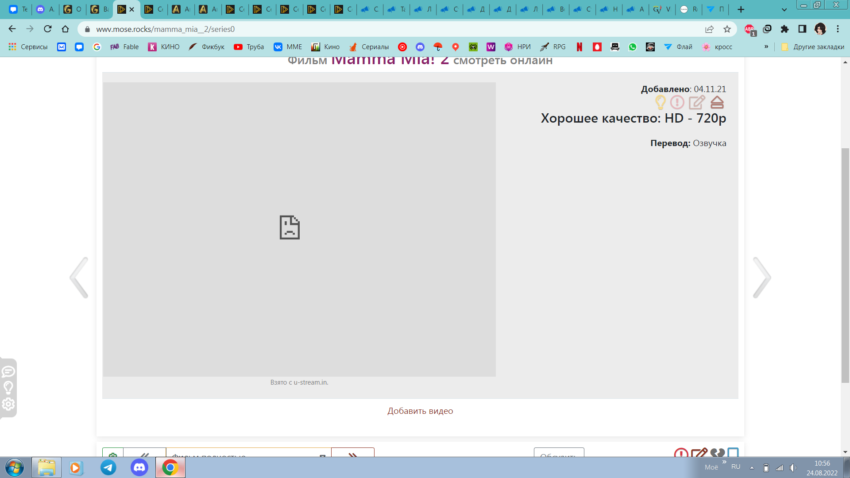Open the НРИ bookmark
This screenshot has height=478, width=850.
pos(518,47)
